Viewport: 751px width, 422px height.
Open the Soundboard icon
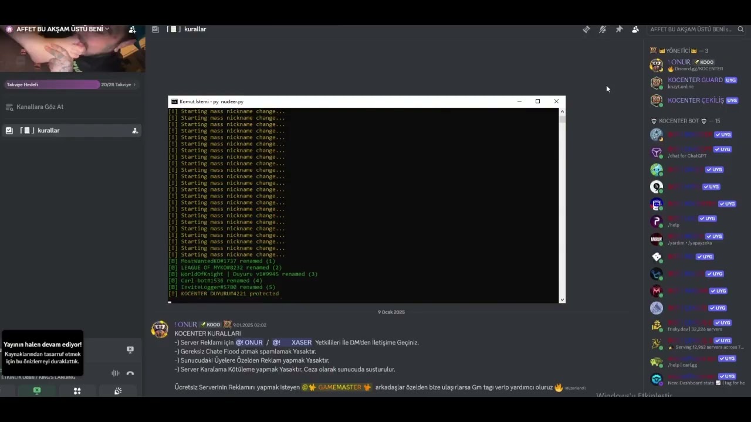pos(118,391)
